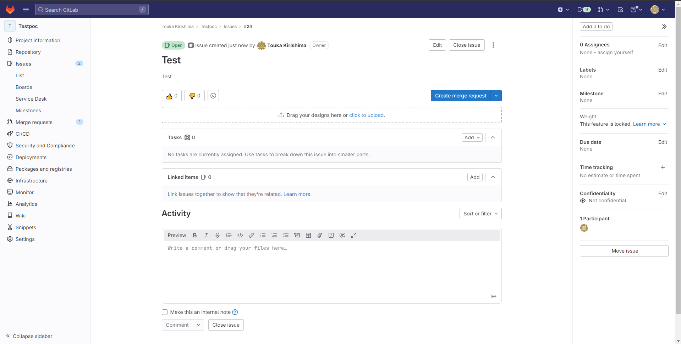This screenshot has width=681, height=344.
Task: Click the bold formatting icon
Action: pyautogui.click(x=194, y=235)
